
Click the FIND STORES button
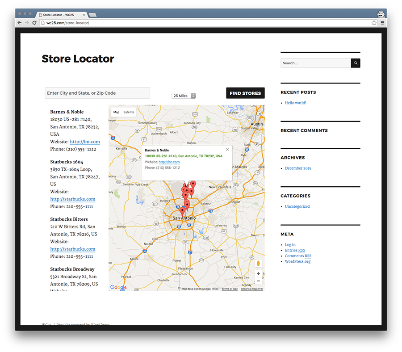click(245, 93)
